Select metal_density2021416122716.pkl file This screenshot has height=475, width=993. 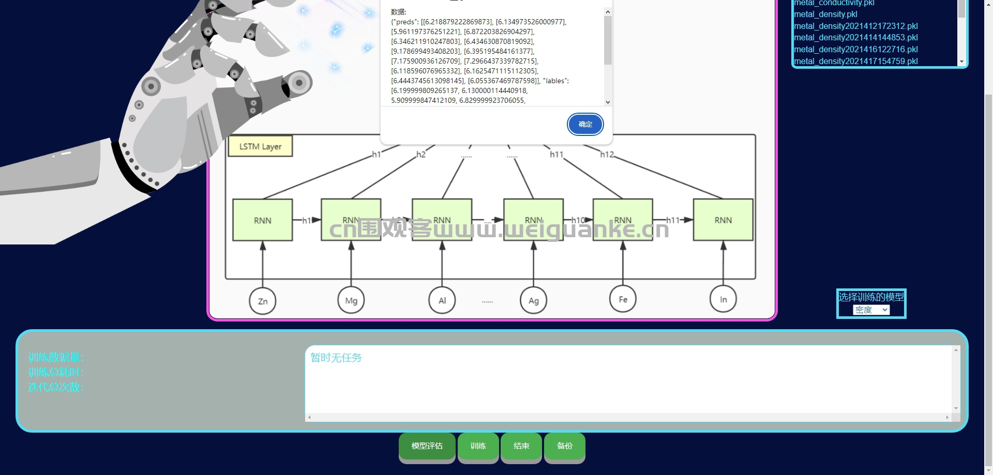(x=856, y=50)
